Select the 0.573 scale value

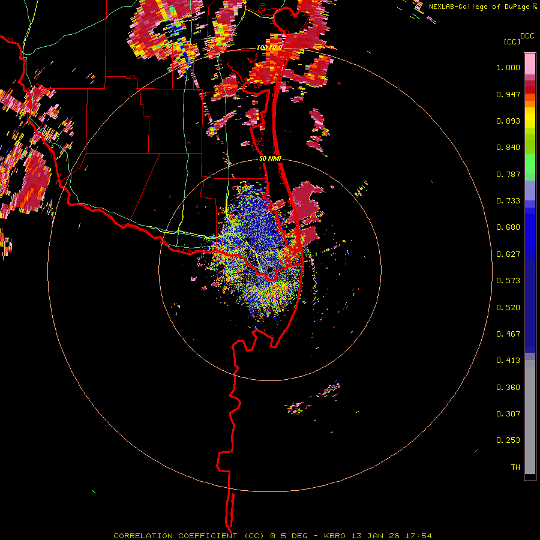508,281
